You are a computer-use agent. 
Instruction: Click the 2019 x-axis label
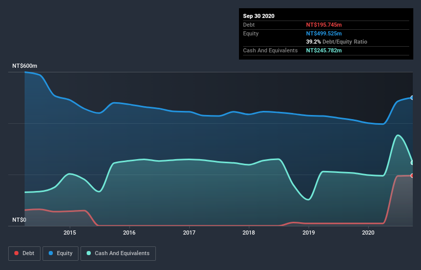309,233
